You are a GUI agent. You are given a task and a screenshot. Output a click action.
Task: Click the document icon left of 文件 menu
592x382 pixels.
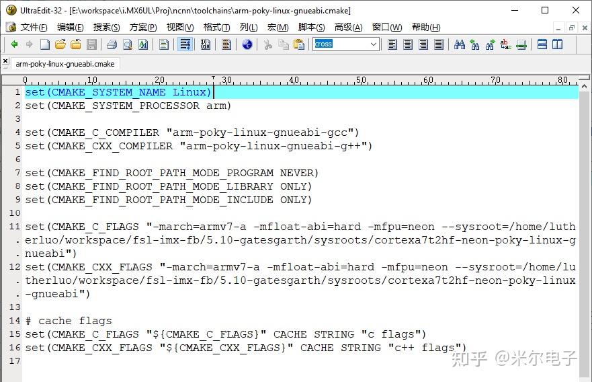point(11,27)
